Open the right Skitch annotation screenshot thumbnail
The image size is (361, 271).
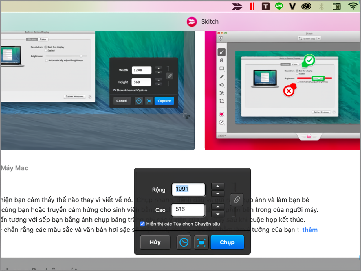coord(283,91)
